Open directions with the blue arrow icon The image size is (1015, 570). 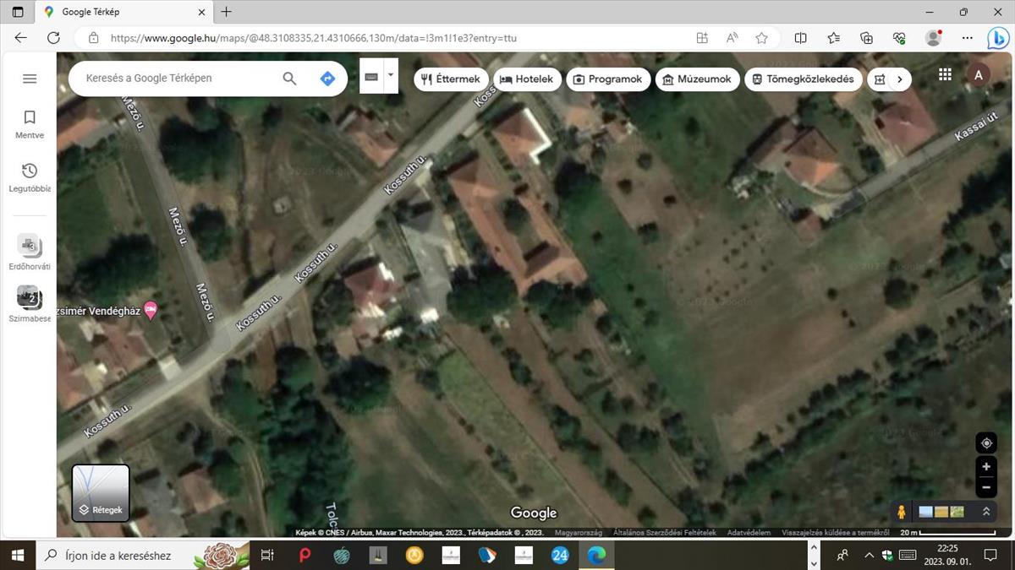(327, 79)
